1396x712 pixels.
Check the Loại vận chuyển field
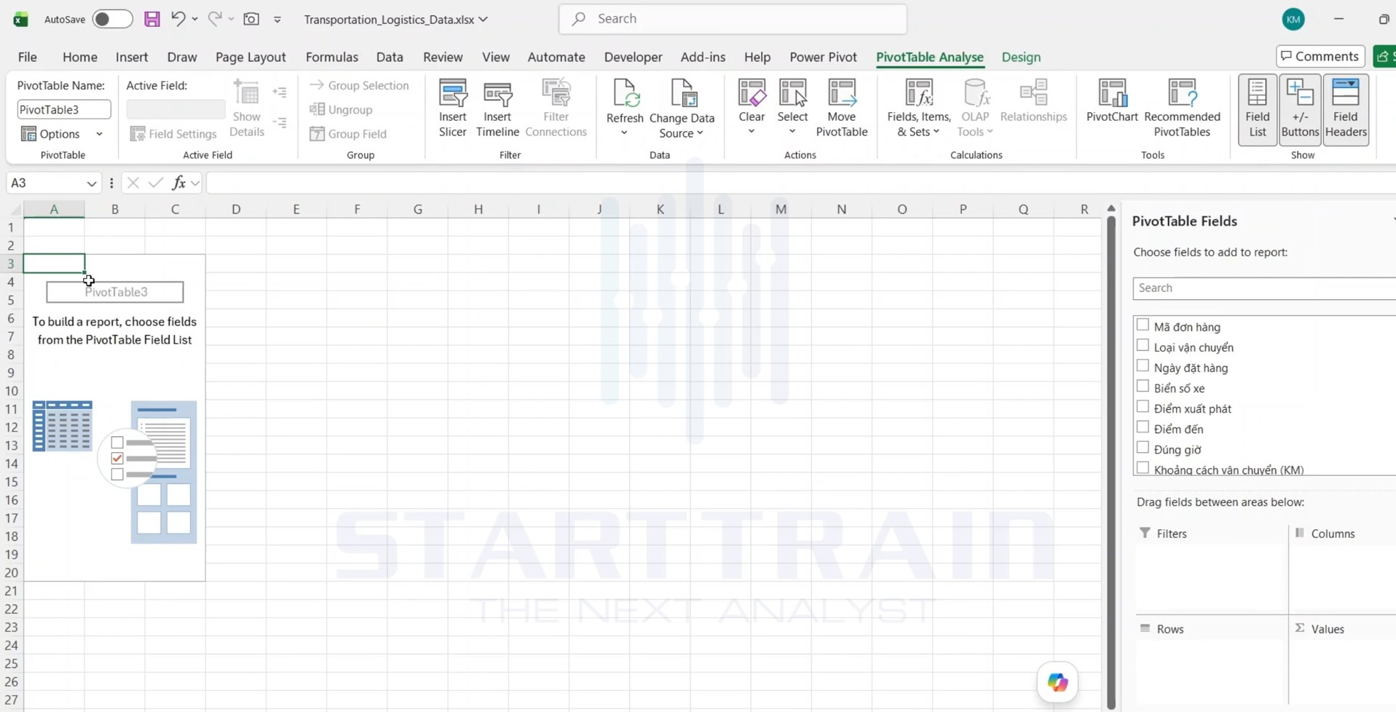coord(1143,346)
